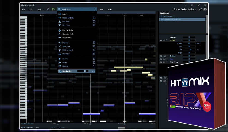Image resolution: width=228 pixels, height=132 pixels.
Task: Select the Stereo Panning arrows icon
Action: 60,18
